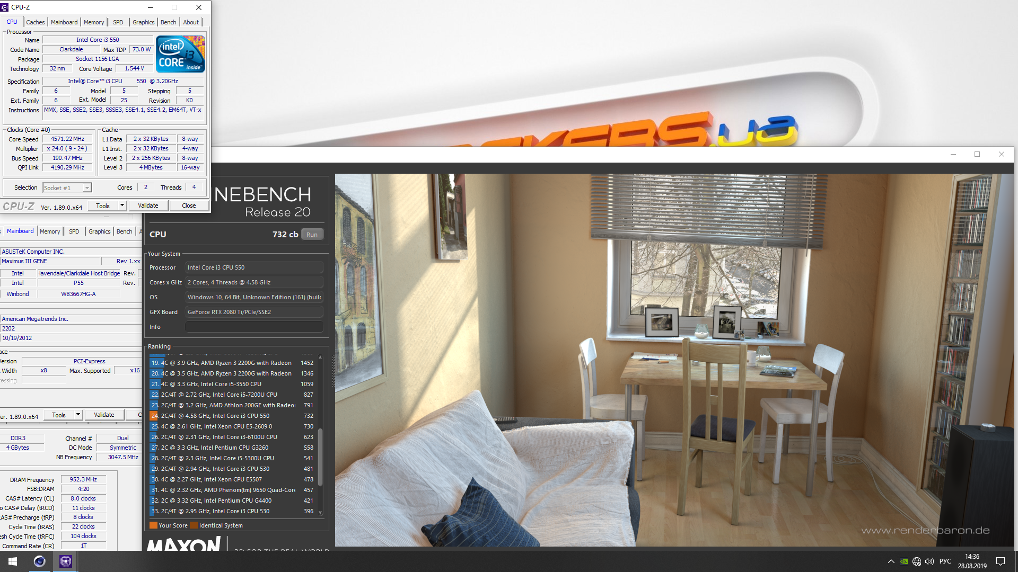Click Run for Cinebench CPU test
Screen dimensions: 1018x572
312,235
